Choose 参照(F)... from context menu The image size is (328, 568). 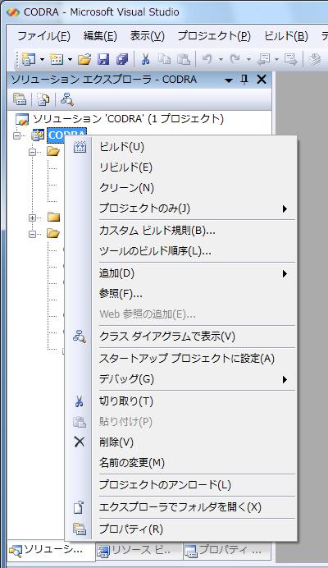[x=181, y=293]
